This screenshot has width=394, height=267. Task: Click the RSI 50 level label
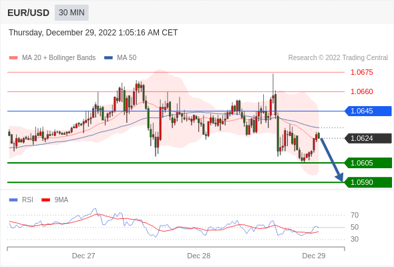pyautogui.click(x=355, y=228)
